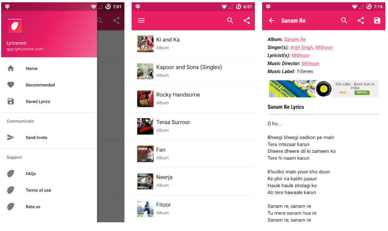Open FAQs under Support
Screen dimensions: 388x231
pyautogui.click(x=31, y=174)
